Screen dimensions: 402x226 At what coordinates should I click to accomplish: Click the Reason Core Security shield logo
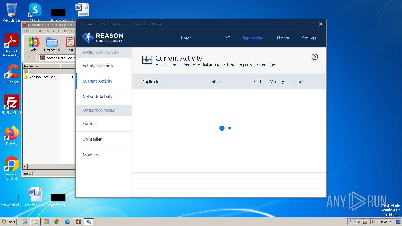(88, 38)
